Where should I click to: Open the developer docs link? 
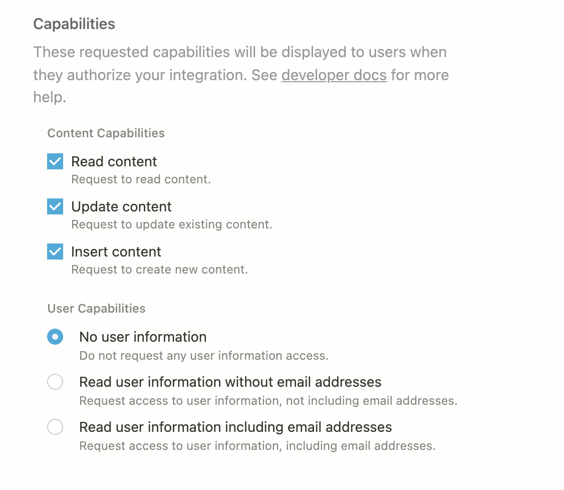pyautogui.click(x=334, y=75)
